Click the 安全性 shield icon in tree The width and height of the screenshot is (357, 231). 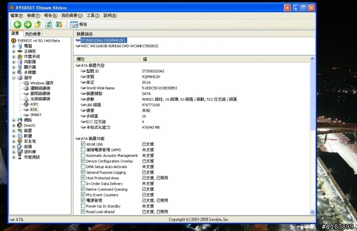[x=20, y=141]
